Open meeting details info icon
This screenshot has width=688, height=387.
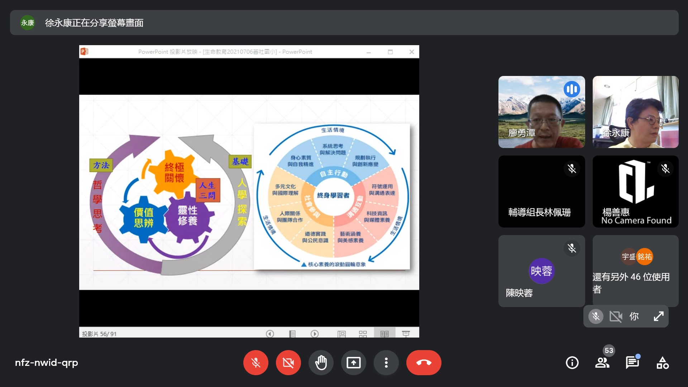[572, 363]
